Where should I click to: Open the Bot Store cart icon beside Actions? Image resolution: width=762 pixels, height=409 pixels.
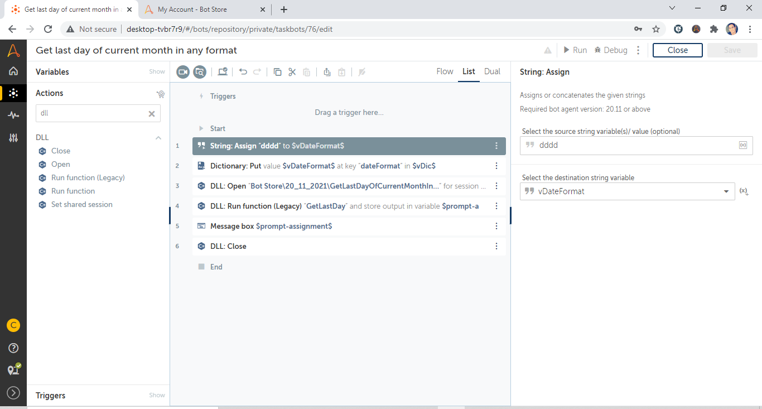[161, 94]
